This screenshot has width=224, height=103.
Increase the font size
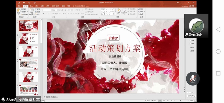click(60, 10)
